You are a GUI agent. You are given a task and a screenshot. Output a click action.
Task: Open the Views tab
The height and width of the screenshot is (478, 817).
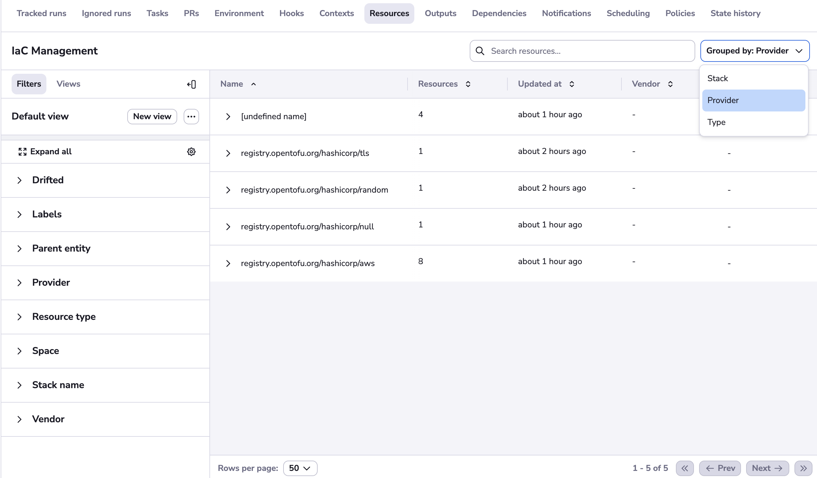pyautogui.click(x=68, y=84)
